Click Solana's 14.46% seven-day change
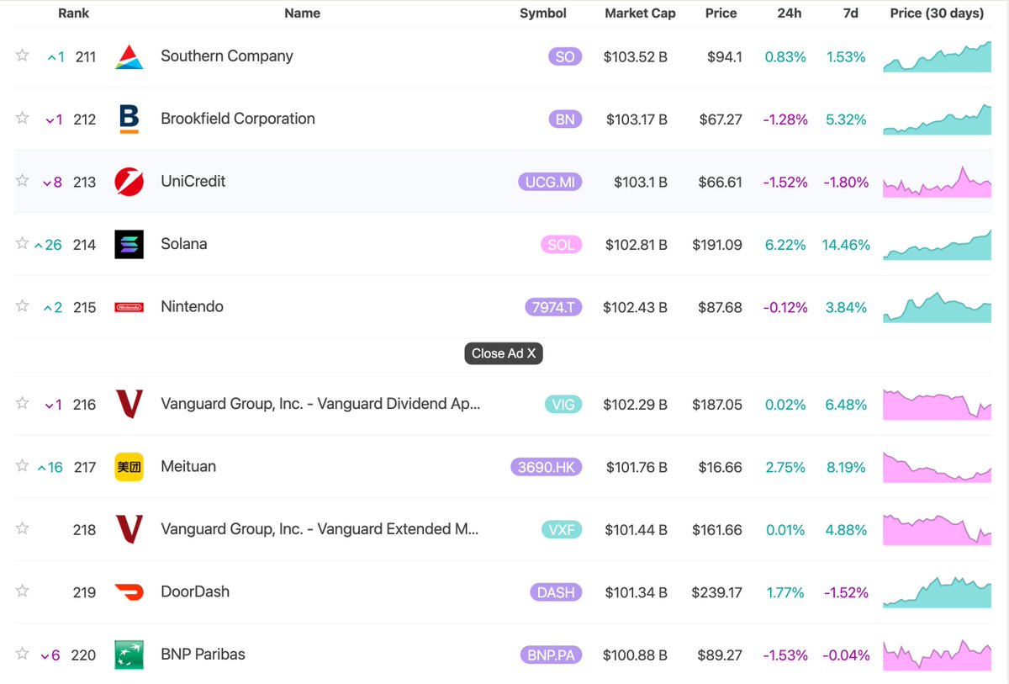This screenshot has width=1009, height=684. point(846,245)
